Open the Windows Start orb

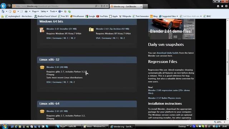pyautogui.click(x=5, y=126)
